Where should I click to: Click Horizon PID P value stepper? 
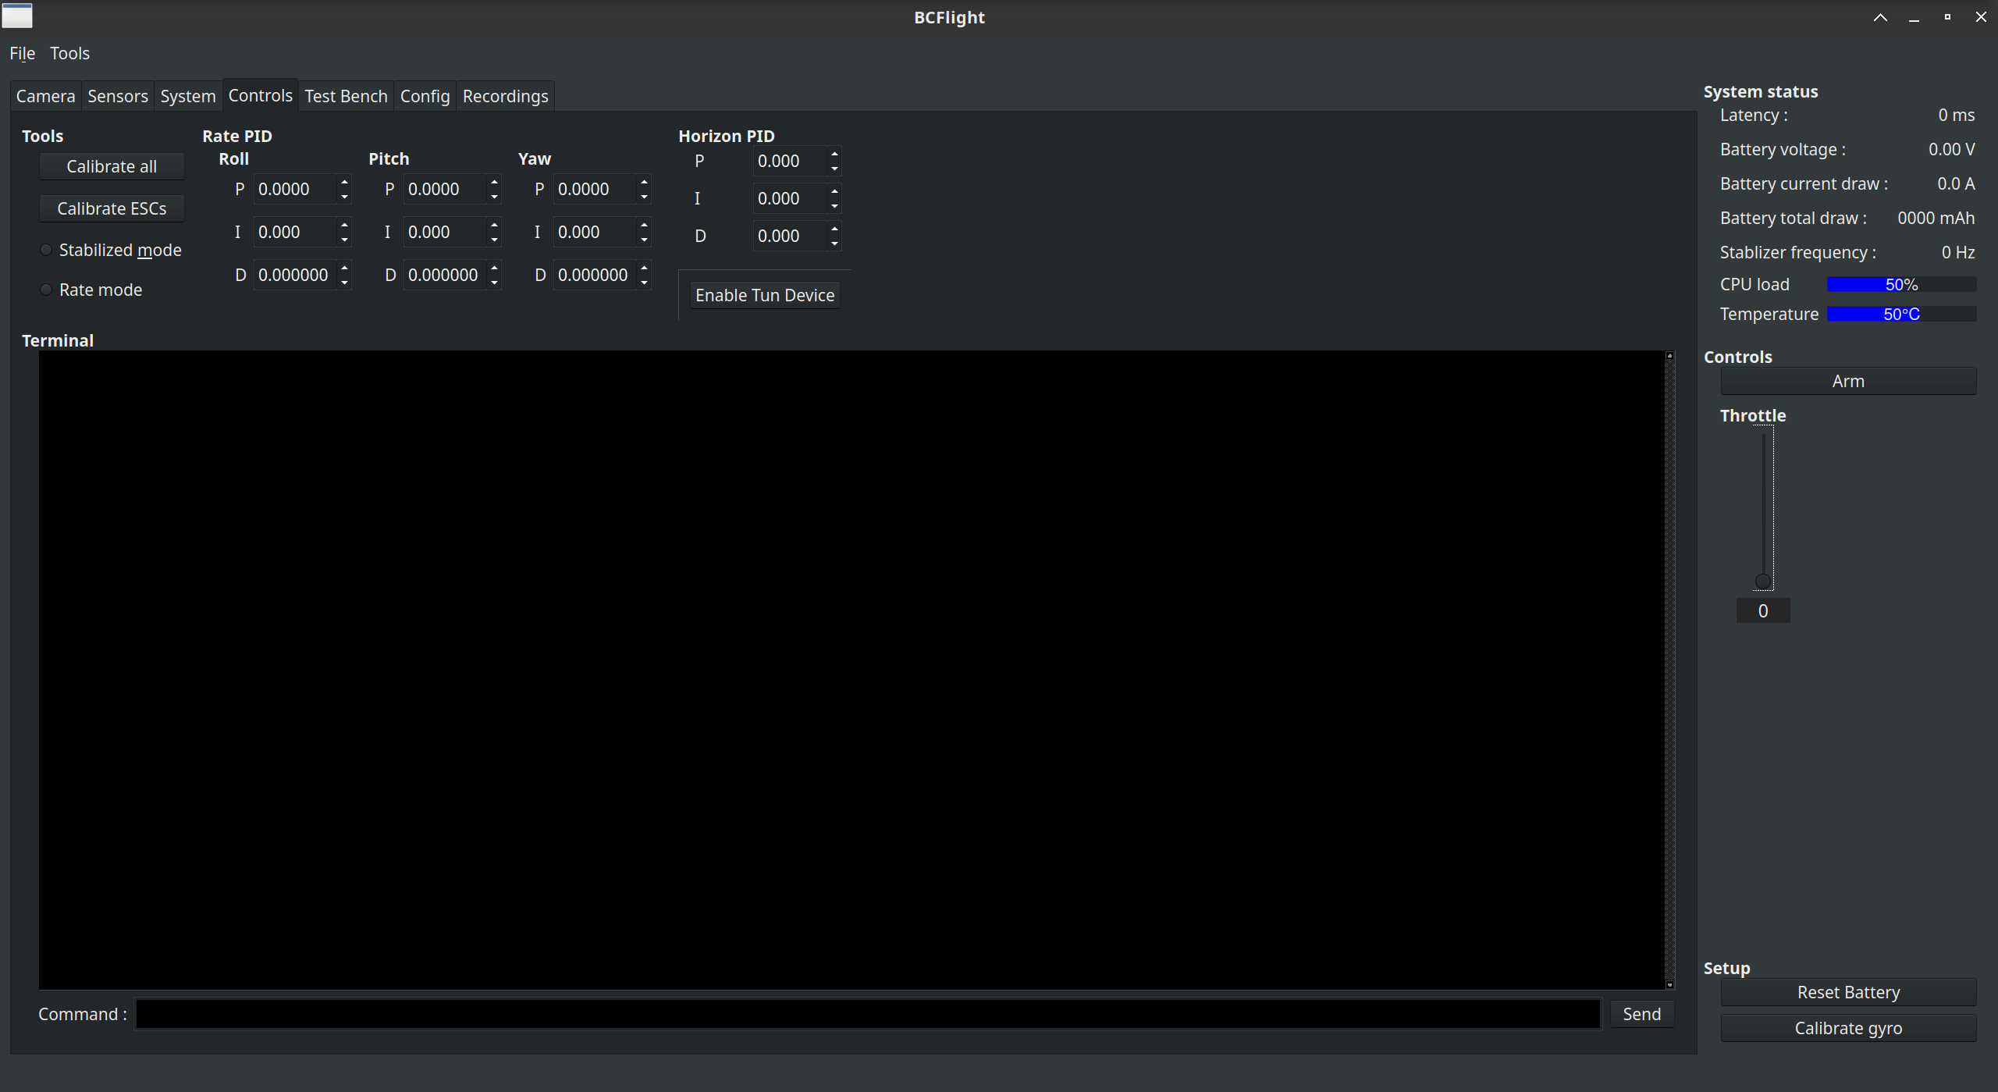coord(834,160)
